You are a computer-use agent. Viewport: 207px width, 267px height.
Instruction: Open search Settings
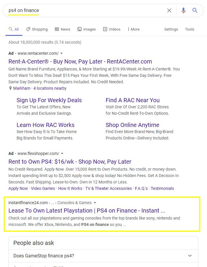(x=171, y=29)
